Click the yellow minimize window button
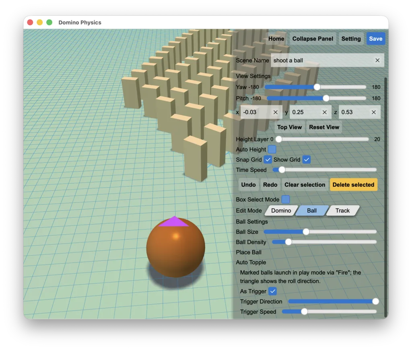The image size is (412, 350). click(x=40, y=22)
